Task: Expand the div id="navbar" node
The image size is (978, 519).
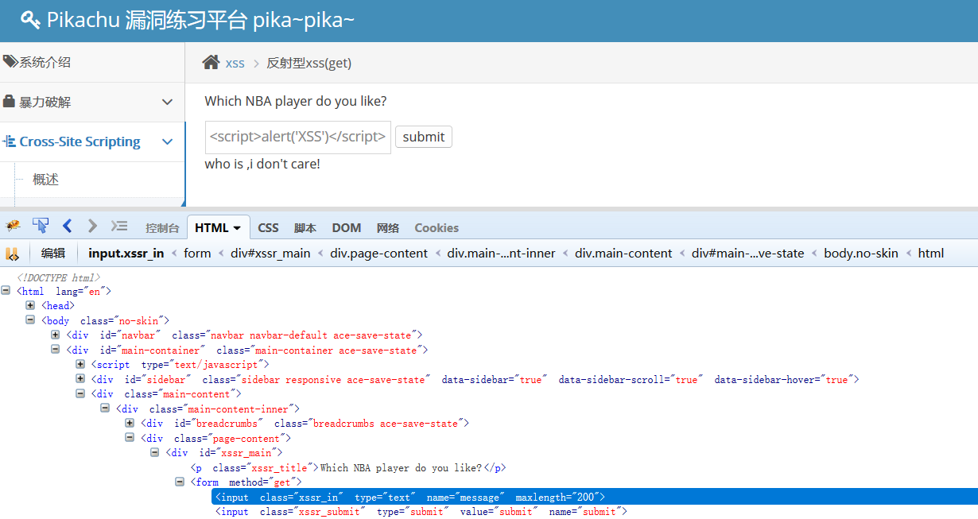Action: (x=56, y=335)
